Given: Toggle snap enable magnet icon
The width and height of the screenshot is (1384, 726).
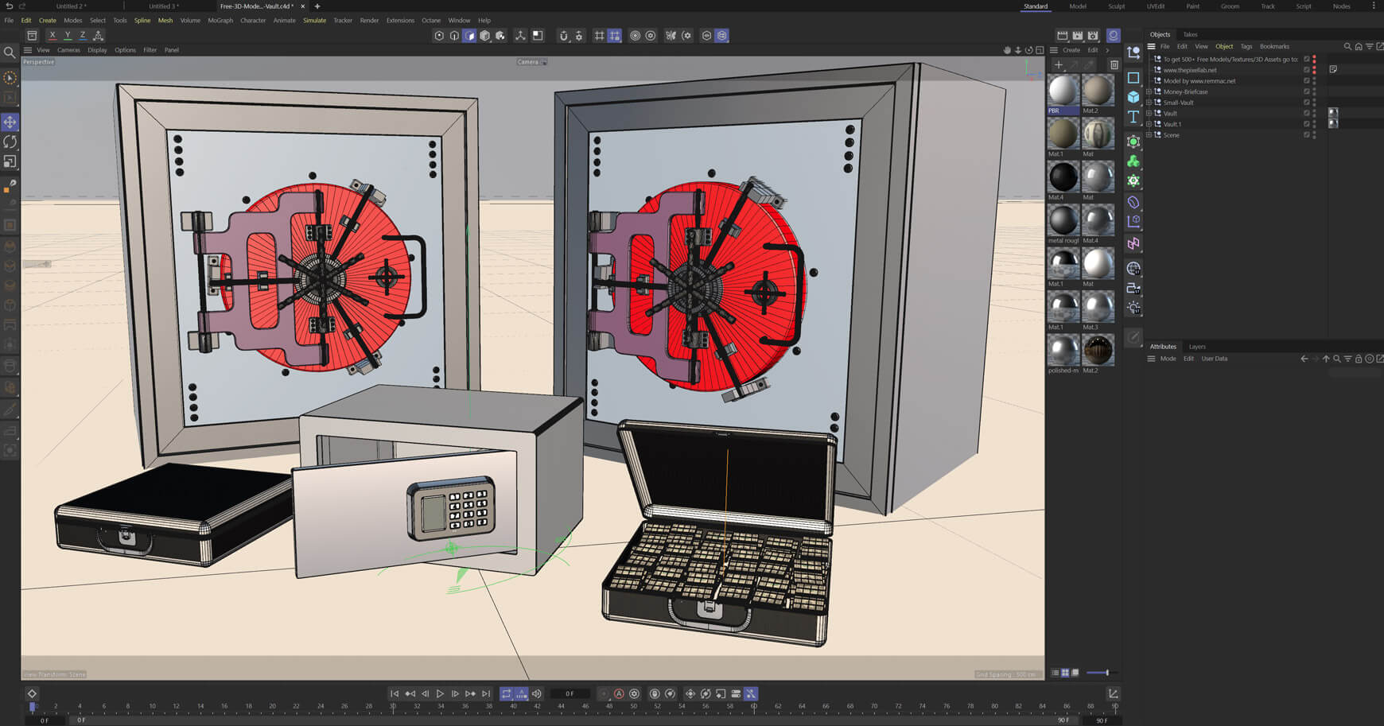Looking at the screenshot, I should click(x=564, y=35).
